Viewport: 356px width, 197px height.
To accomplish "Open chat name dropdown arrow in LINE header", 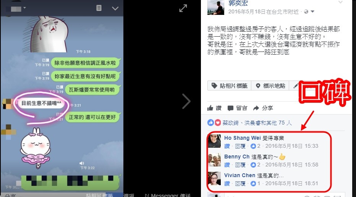I will tap(24, 8).
